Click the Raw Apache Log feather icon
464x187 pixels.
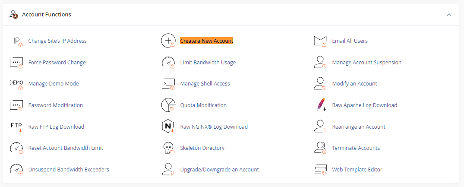point(320,105)
